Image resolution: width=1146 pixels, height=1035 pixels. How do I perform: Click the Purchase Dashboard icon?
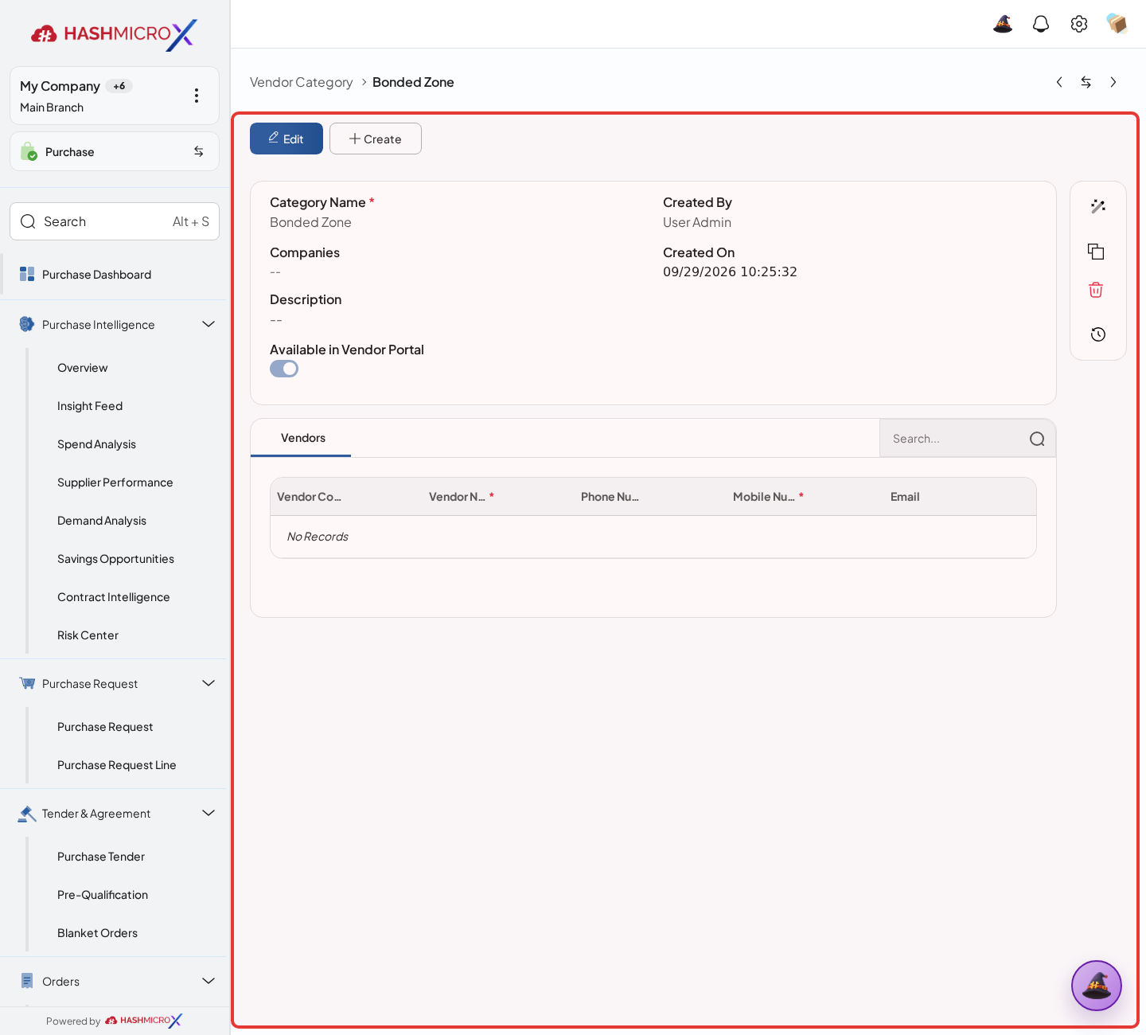[x=27, y=275]
